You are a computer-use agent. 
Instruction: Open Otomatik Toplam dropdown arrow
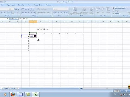(x=126, y=8)
